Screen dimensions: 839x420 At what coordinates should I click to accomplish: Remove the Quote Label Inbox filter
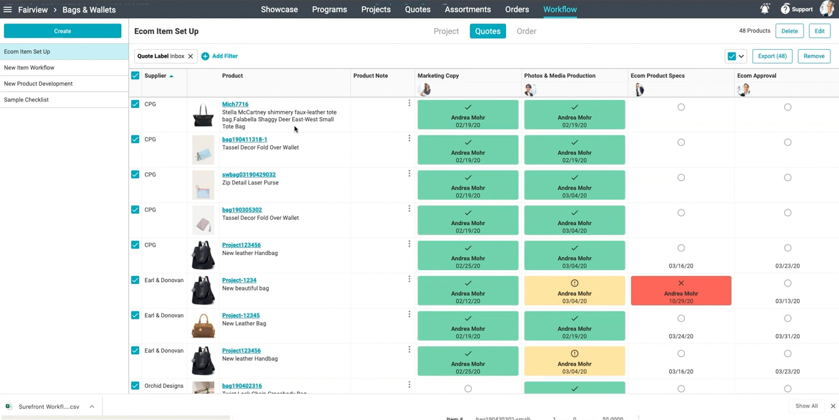click(x=191, y=56)
